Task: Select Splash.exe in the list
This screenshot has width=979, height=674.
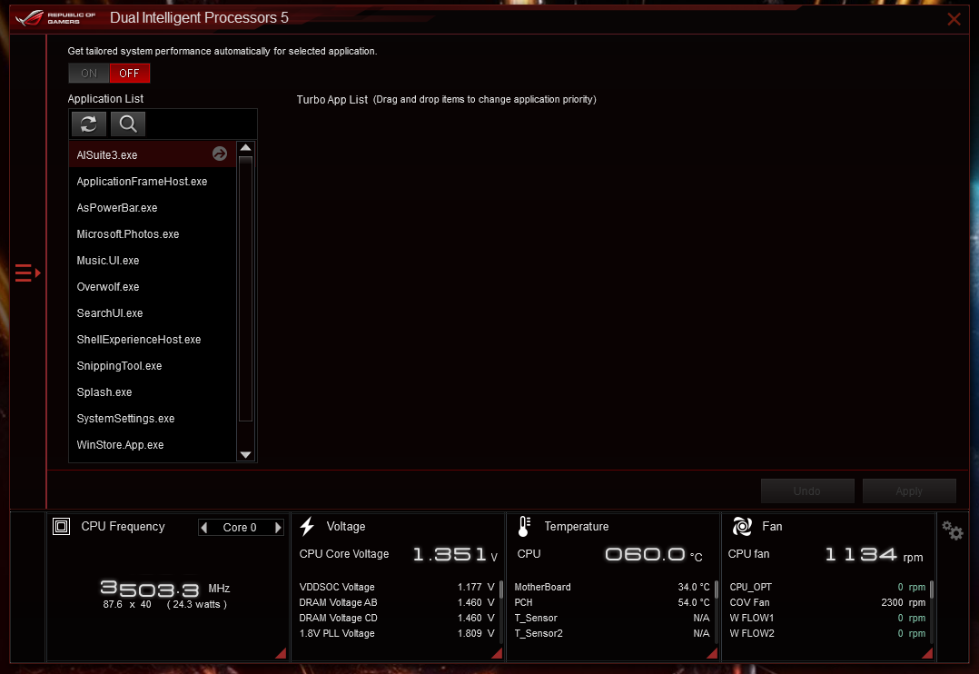Action: pos(153,392)
